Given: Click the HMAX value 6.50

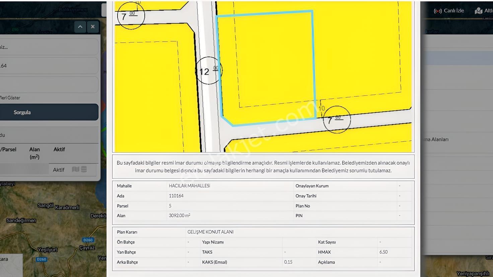Looking at the screenshot, I should pyautogui.click(x=383, y=252).
